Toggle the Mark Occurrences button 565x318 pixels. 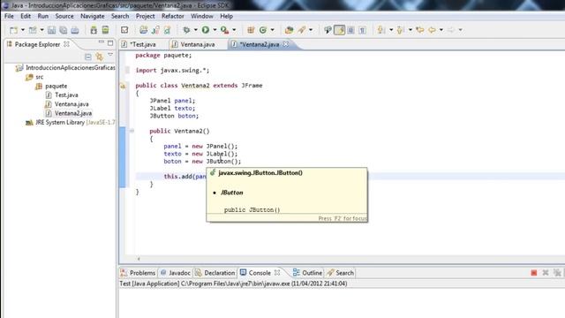click(339, 30)
